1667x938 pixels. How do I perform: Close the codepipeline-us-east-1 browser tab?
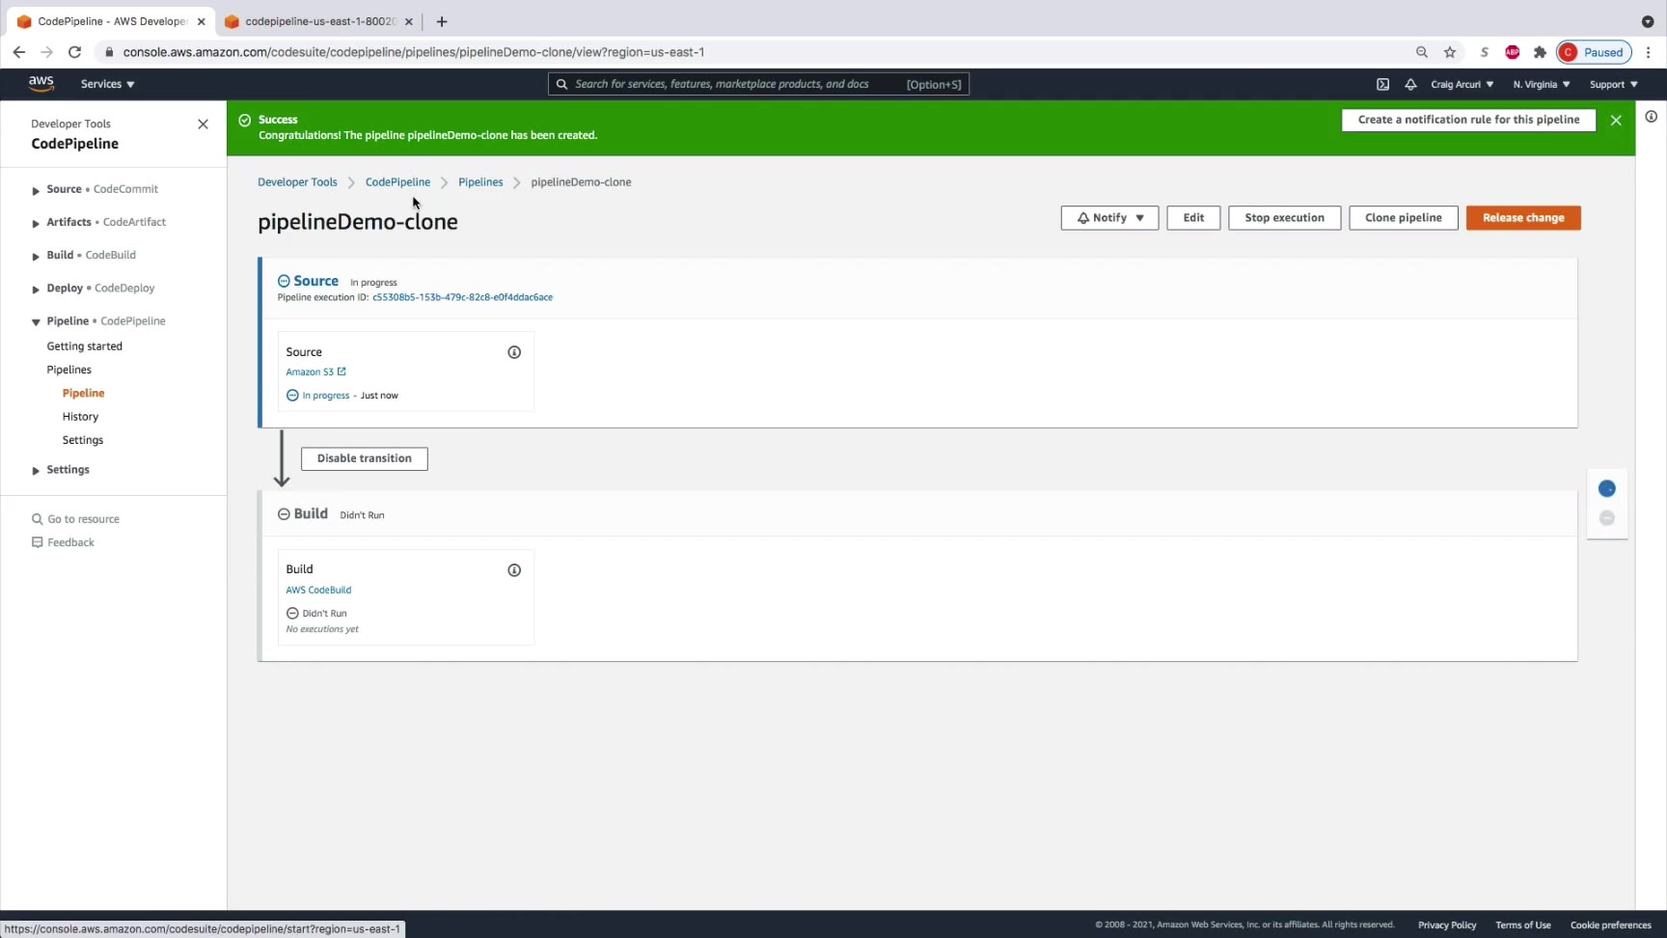click(x=409, y=21)
